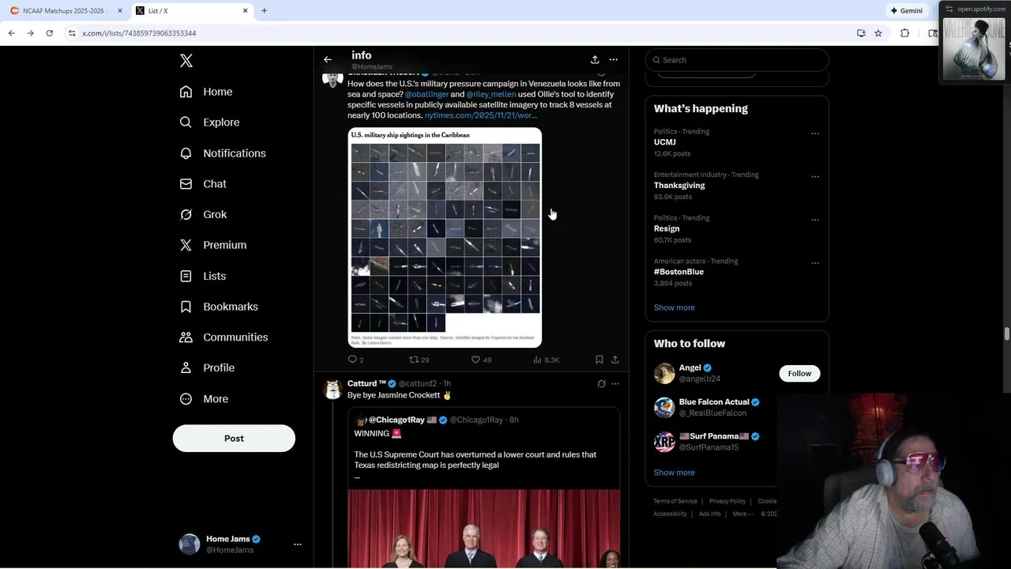Open Ads info footer link

(x=709, y=514)
